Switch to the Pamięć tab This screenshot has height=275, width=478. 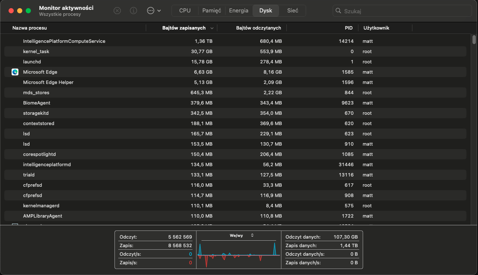coord(212,11)
